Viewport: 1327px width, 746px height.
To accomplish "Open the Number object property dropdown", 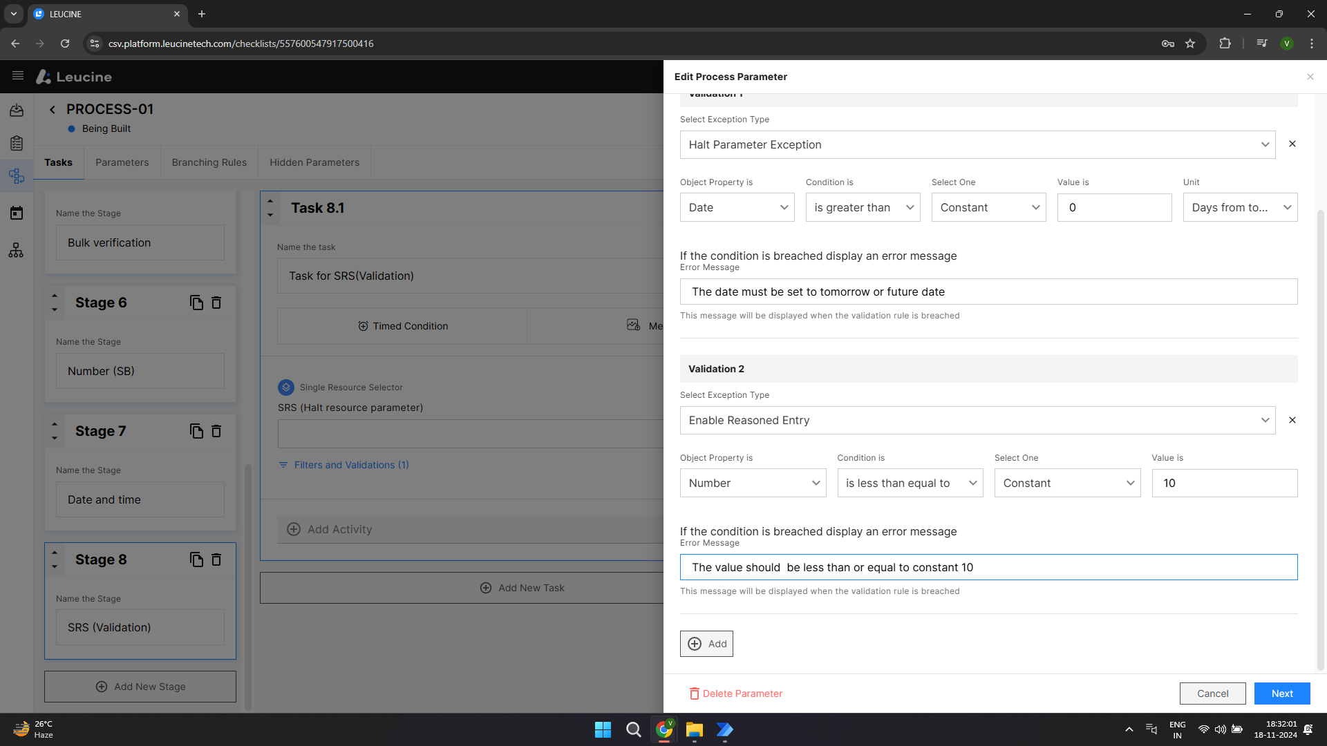I will click(753, 483).
